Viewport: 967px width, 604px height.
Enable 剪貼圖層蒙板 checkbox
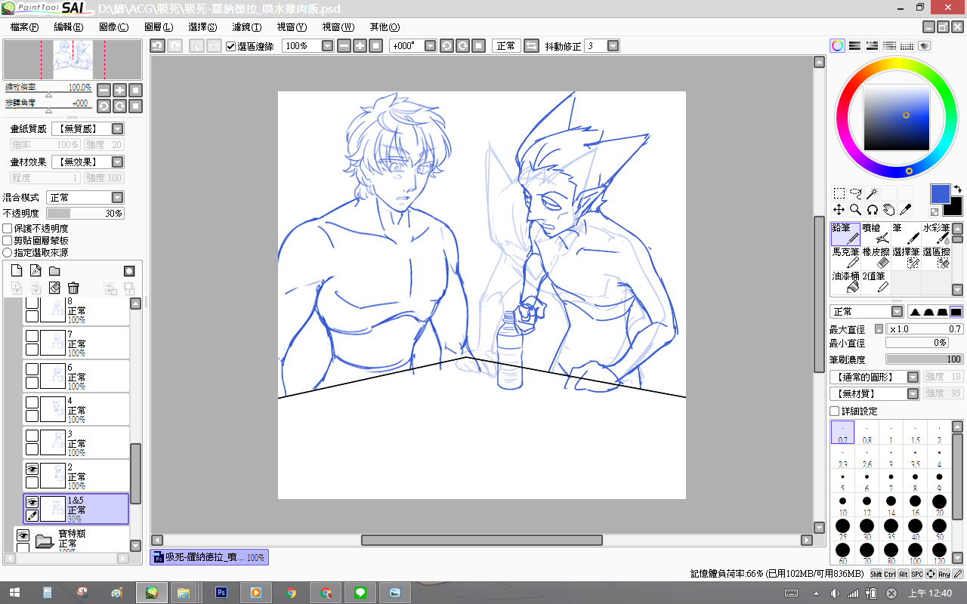8,240
